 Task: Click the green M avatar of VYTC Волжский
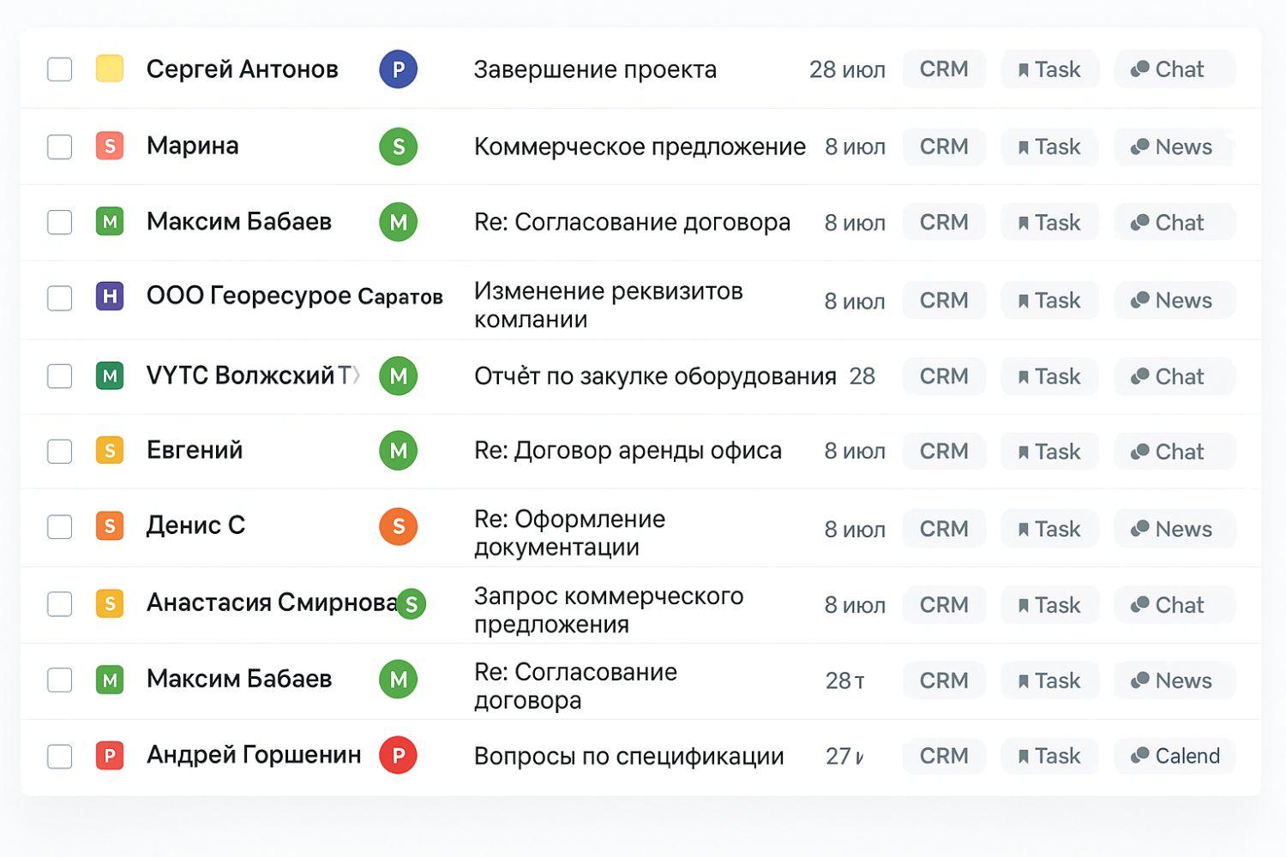[398, 376]
